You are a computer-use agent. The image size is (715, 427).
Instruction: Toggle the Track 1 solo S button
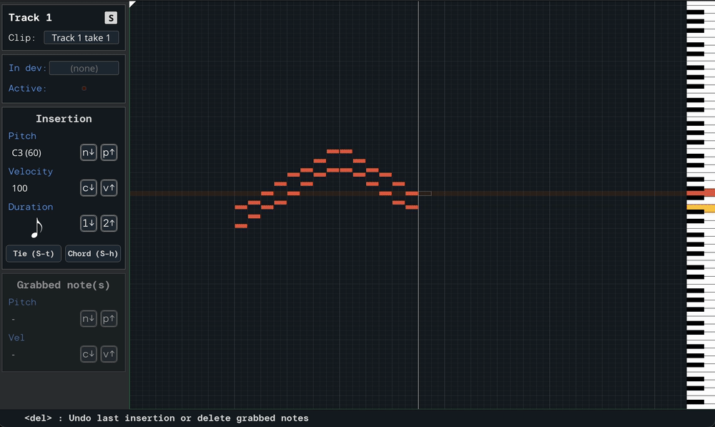(x=110, y=18)
